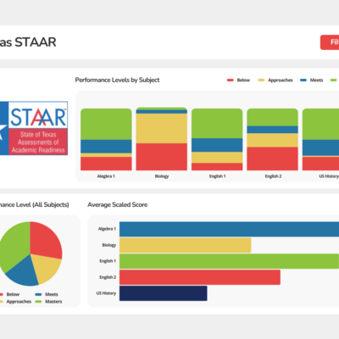This screenshot has height=339, width=339.
Task: Click Biology label in Average Scaled Score
Action: [109, 245]
